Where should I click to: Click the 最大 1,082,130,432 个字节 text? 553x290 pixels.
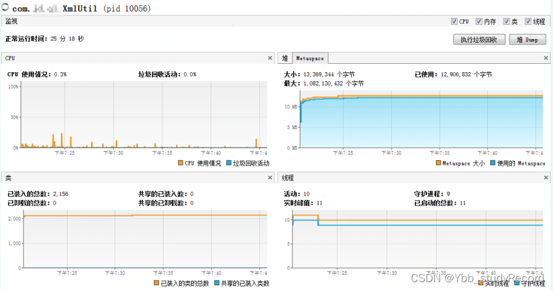pos(324,84)
